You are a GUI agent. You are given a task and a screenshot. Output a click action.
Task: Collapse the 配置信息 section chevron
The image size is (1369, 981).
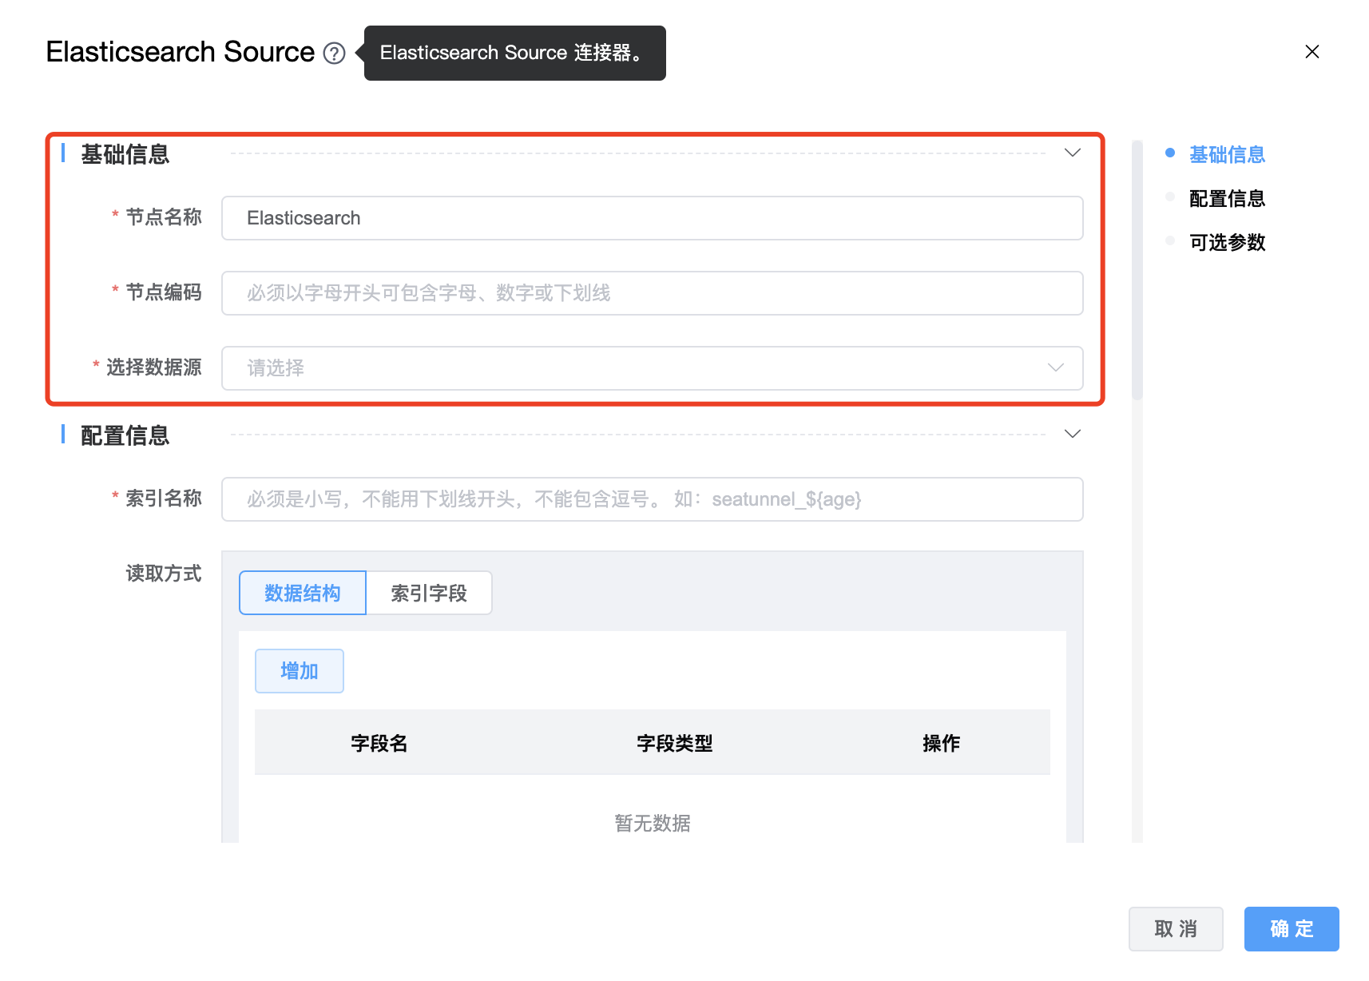1072,434
